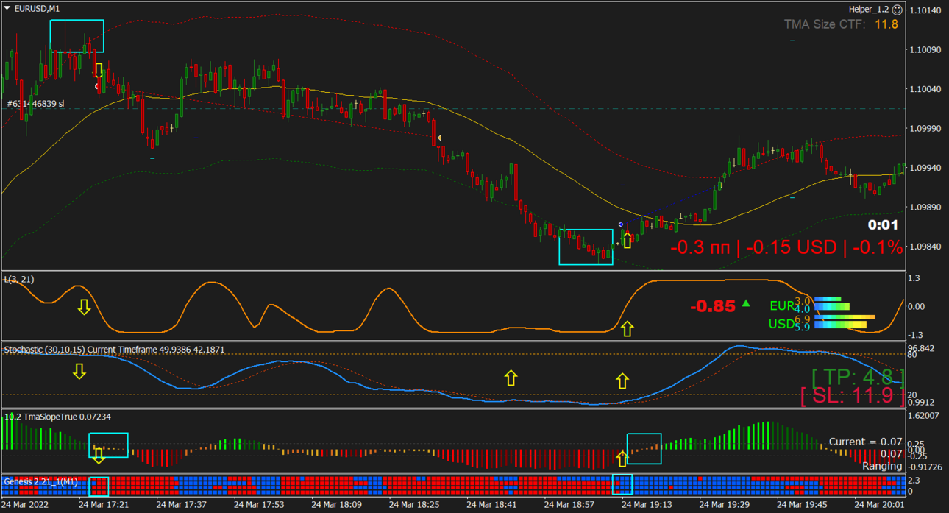Select the blue trade line ending near 19:30

669,206
